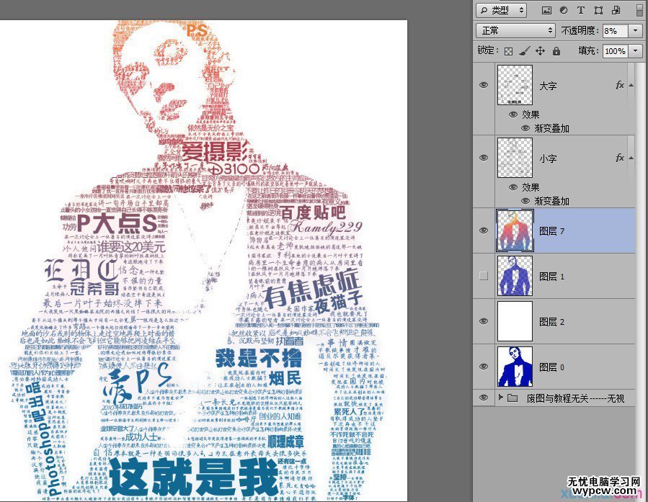
Task: Filter for adjustment layers icon
Action: 564,10
